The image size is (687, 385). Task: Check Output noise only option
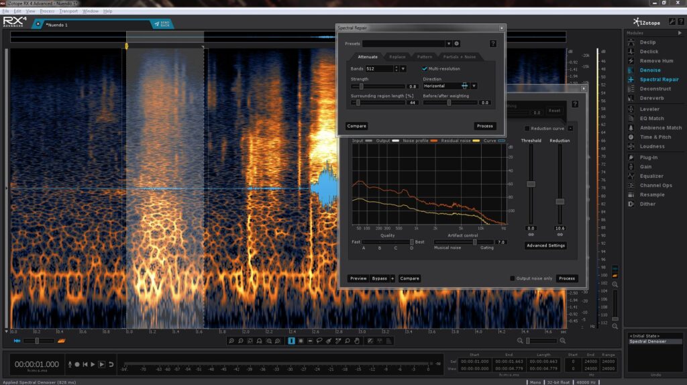513,278
